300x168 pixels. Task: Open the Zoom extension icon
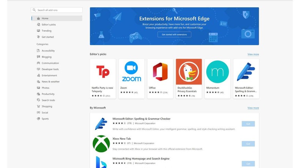pyautogui.click(x=132, y=72)
